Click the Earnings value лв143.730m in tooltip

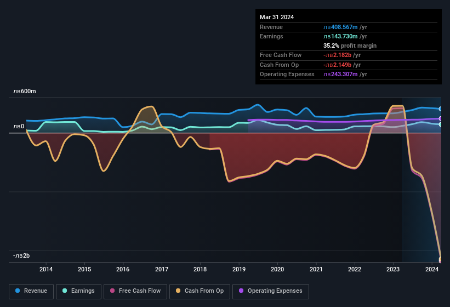[340, 36]
